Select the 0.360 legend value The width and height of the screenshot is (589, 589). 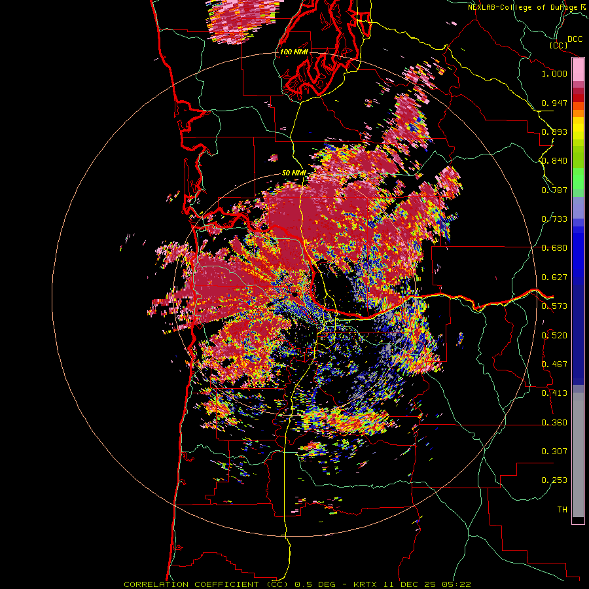(x=554, y=423)
